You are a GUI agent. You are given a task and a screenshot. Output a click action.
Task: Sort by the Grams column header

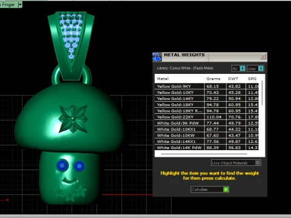[213, 79]
